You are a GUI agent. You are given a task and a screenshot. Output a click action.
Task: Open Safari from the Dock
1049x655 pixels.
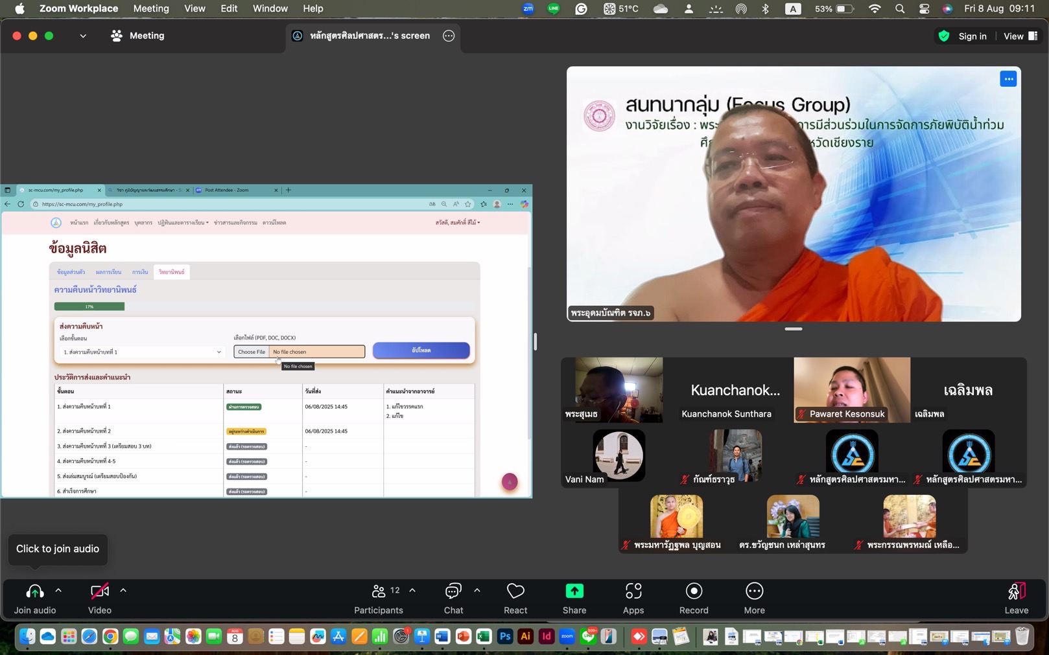coord(89,637)
